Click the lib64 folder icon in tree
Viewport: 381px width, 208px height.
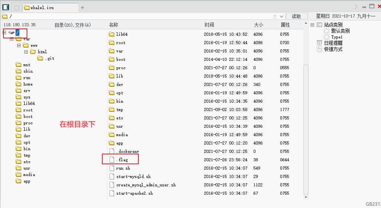(x=19, y=103)
